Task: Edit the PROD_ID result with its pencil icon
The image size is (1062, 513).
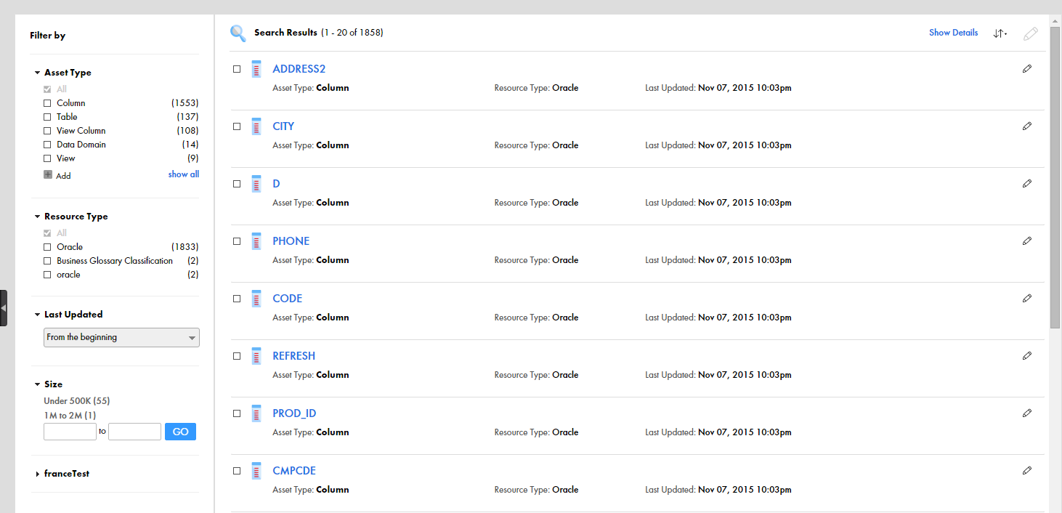Action: [1026, 413]
